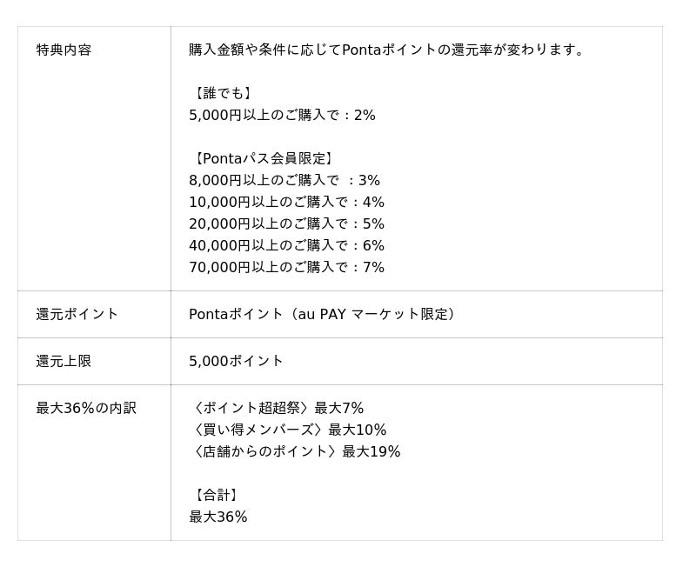
Task: Click the 5,000ポイント limit value
Action: [236, 361]
